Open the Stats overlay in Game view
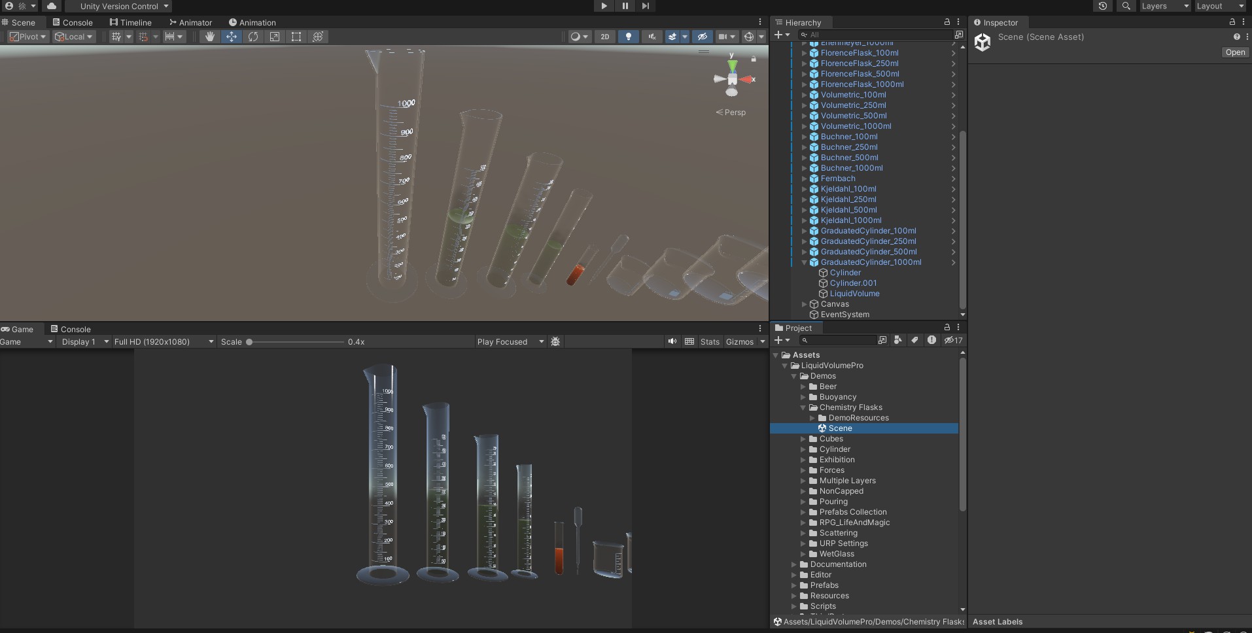Screen dimensions: 1252x633 point(710,341)
